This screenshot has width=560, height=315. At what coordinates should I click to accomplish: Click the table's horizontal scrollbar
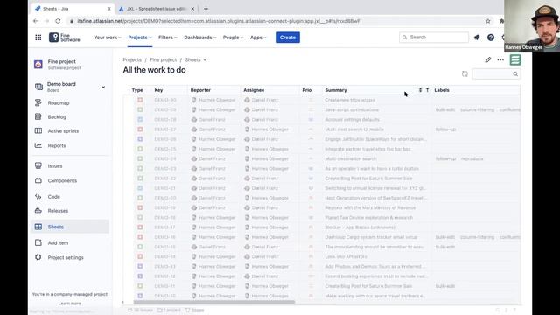(214, 302)
